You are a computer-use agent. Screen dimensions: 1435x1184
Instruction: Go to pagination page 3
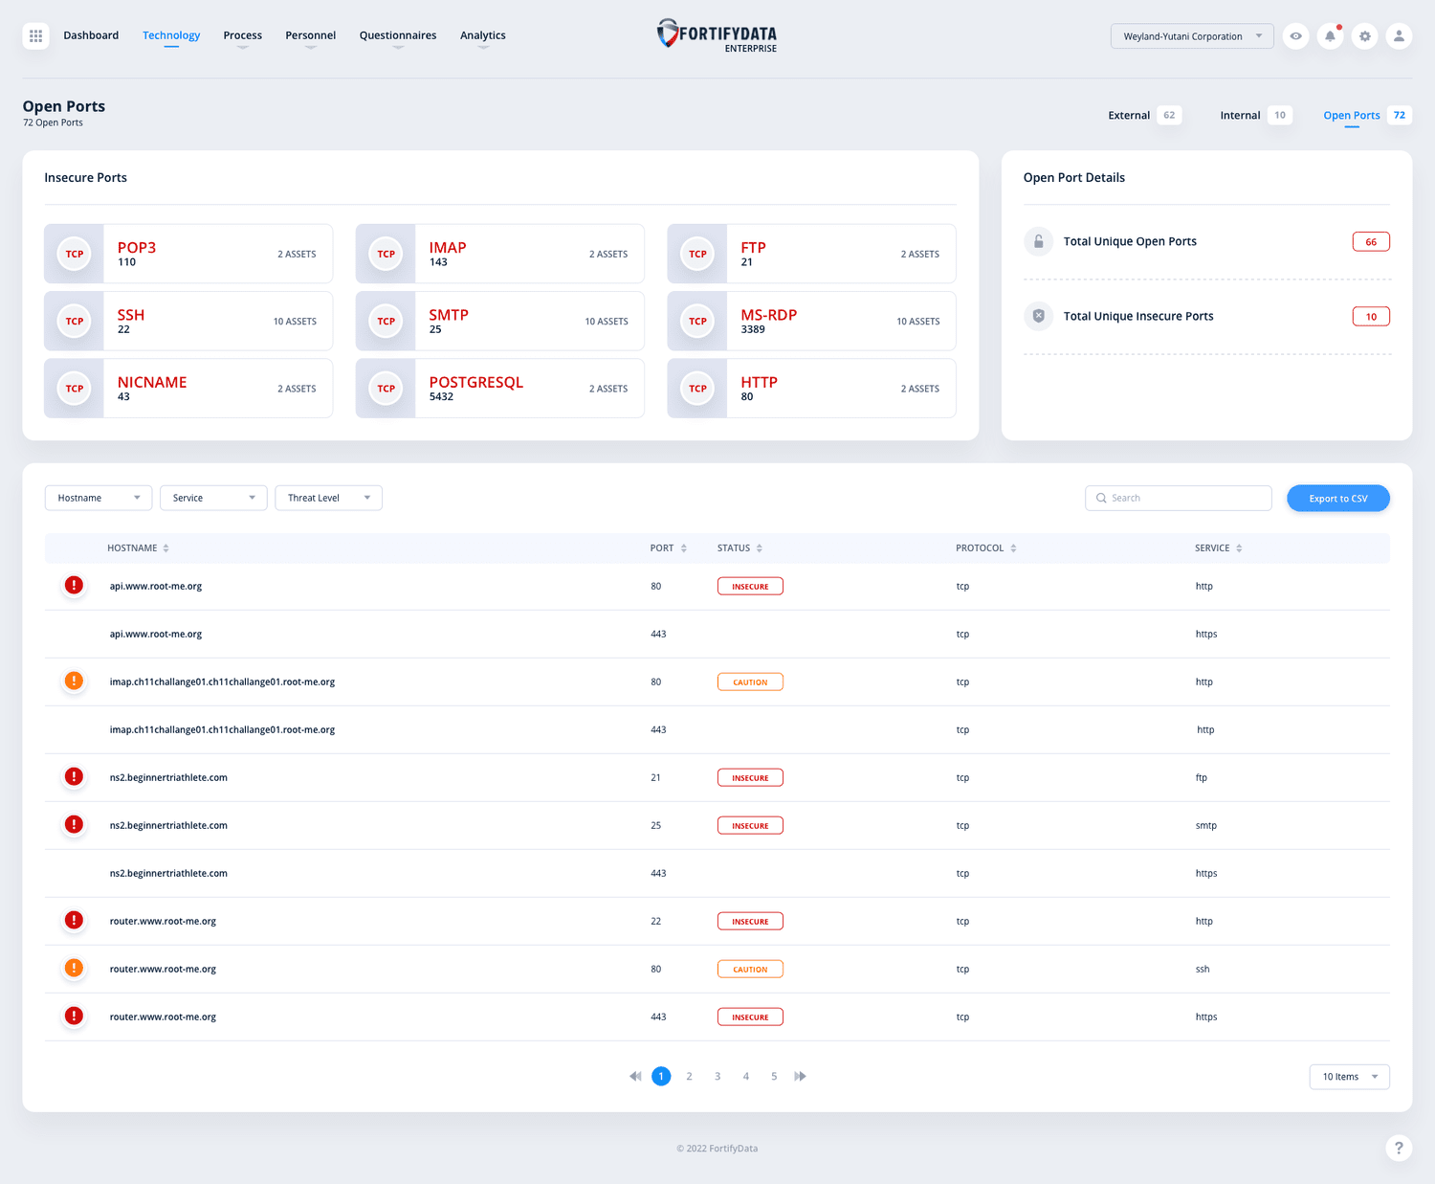coord(717,1076)
